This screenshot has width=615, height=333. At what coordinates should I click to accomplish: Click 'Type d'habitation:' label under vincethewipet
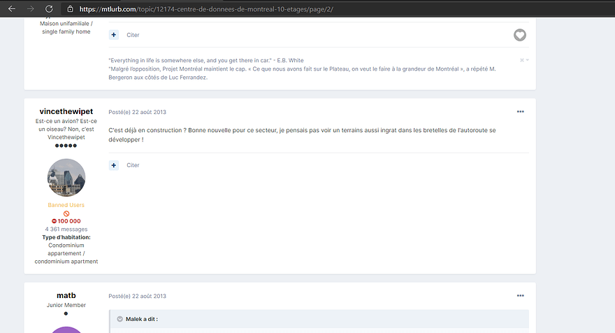tap(66, 237)
